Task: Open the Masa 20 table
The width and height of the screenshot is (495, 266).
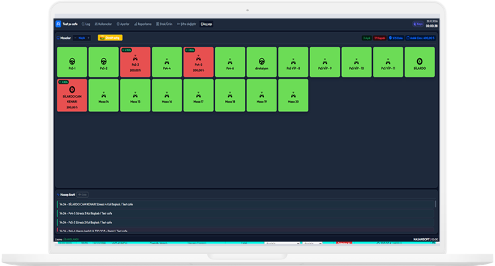Action: [x=293, y=95]
